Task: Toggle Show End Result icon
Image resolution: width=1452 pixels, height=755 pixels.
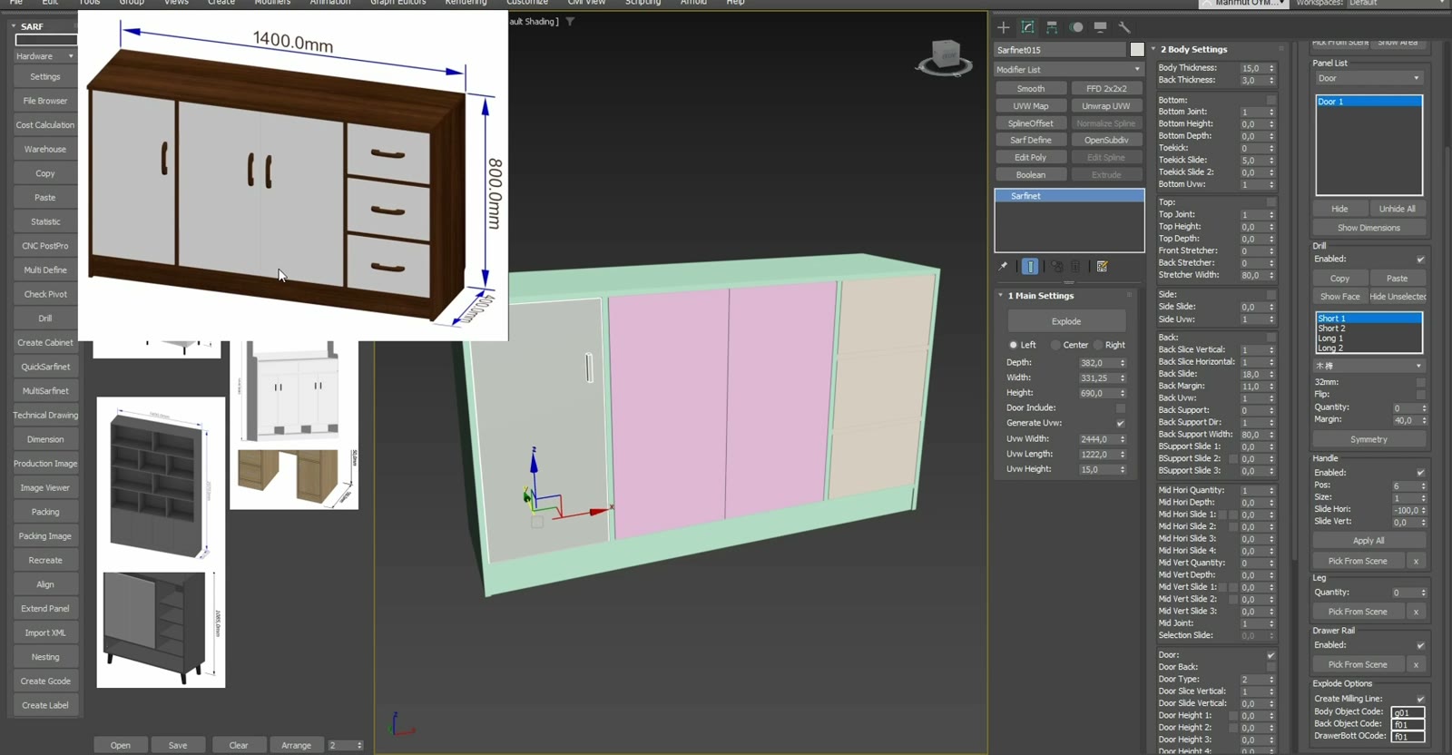Action: point(1030,267)
